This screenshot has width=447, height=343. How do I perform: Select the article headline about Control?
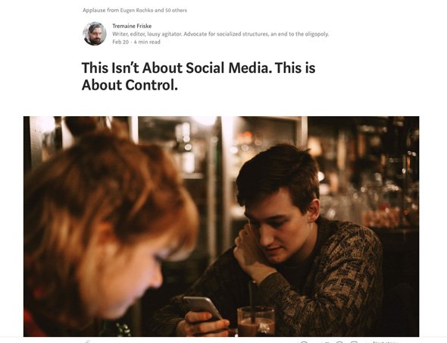198,76
